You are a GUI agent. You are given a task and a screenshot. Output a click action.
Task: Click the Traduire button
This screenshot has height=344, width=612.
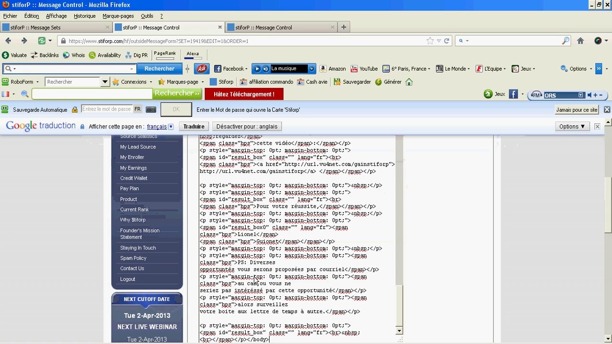[x=194, y=127]
